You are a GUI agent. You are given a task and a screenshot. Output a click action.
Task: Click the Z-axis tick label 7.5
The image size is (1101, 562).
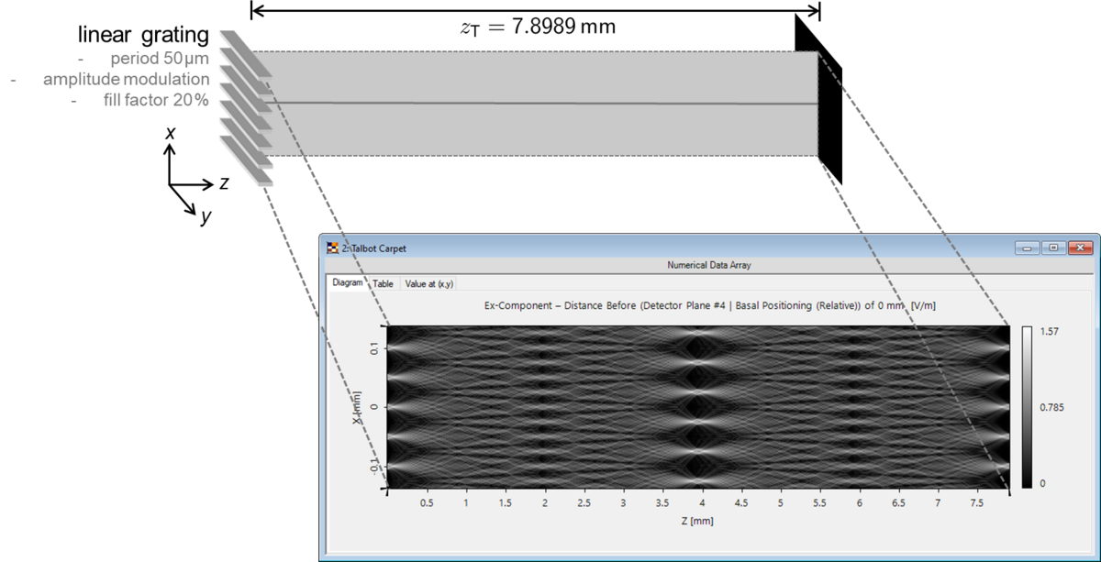977,503
